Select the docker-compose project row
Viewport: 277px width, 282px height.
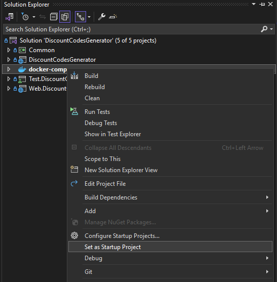coord(48,69)
